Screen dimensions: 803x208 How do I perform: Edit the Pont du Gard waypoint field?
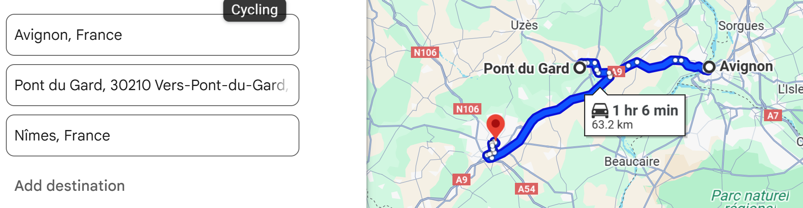click(153, 85)
